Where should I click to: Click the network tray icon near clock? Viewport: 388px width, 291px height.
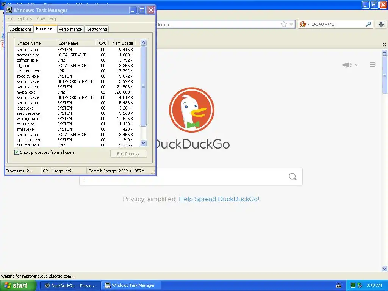[x=360, y=285]
